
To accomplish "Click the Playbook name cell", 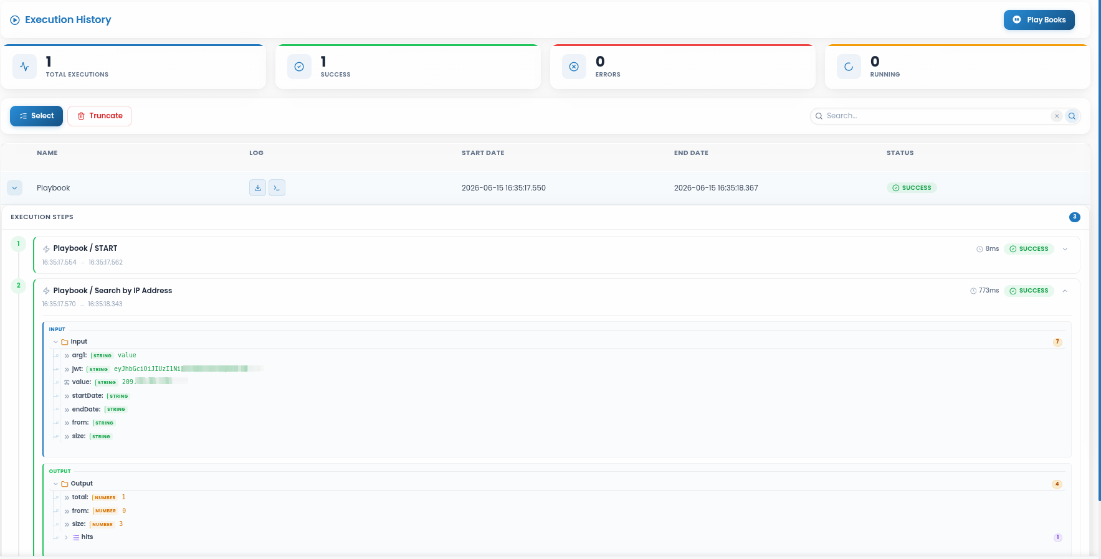I will (54, 188).
